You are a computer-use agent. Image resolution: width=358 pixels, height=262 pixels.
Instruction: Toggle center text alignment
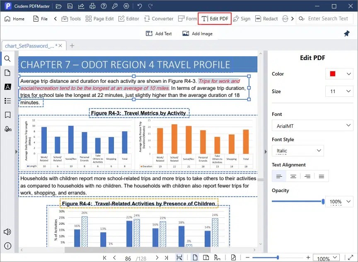click(293, 175)
